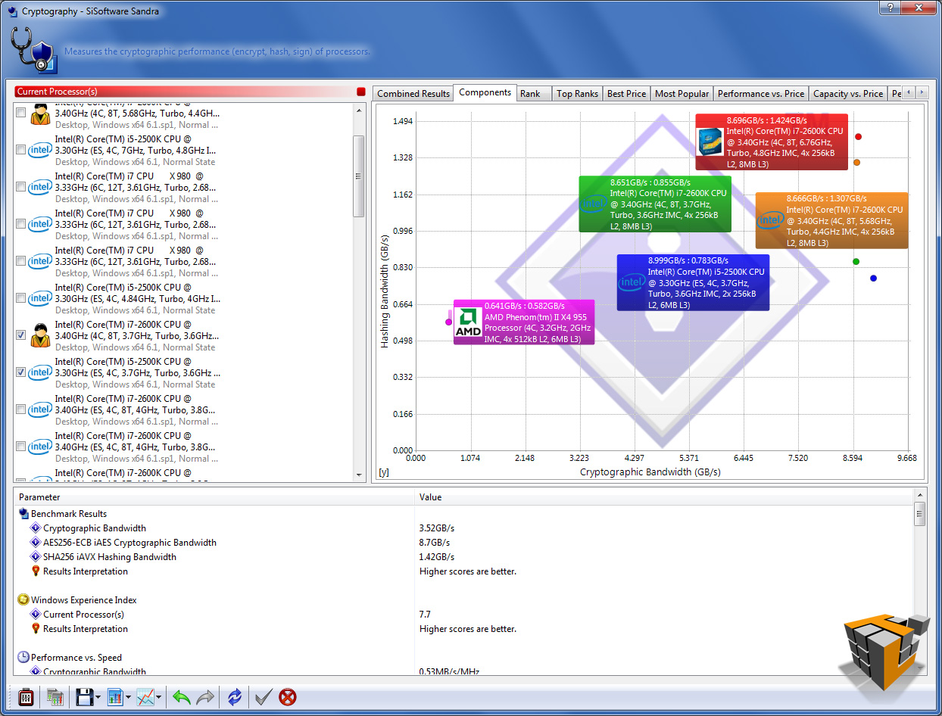Click the line graph icon in toolbar
Image resolution: width=942 pixels, height=716 pixels.
tap(145, 697)
